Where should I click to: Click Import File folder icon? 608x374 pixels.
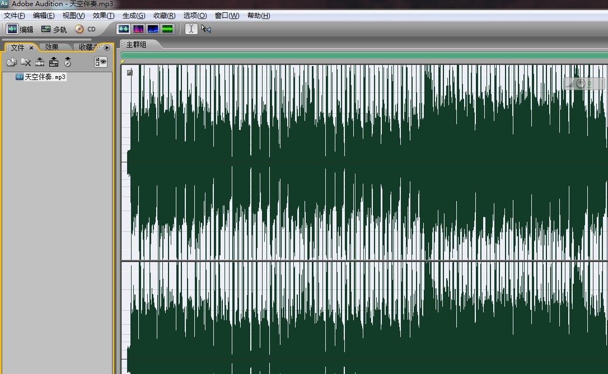click(x=12, y=62)
